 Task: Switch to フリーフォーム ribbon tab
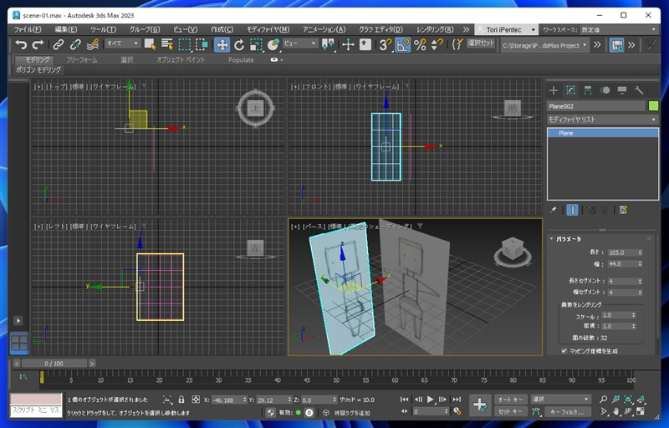[81, 59]
